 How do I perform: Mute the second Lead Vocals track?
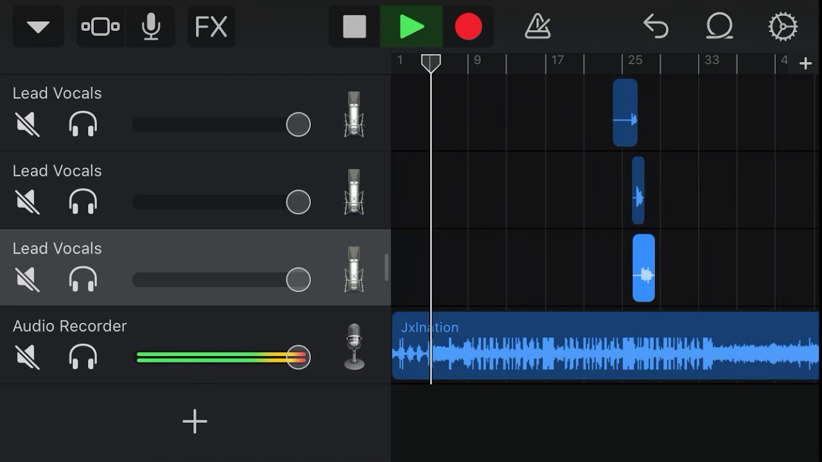coord(28,201)
